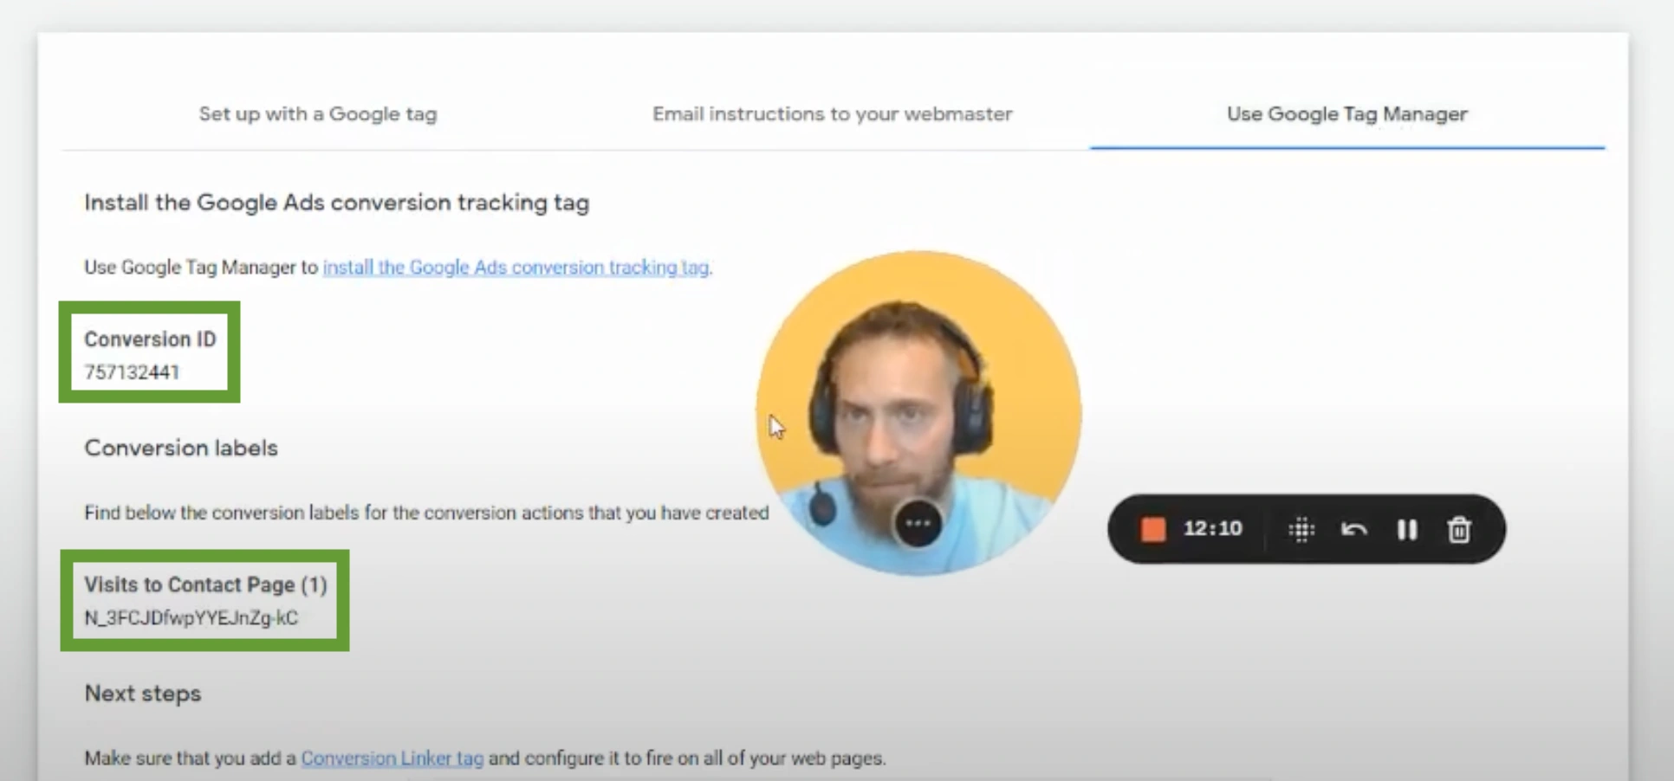Click the webcam bubble video

click(x=918, y=413)
